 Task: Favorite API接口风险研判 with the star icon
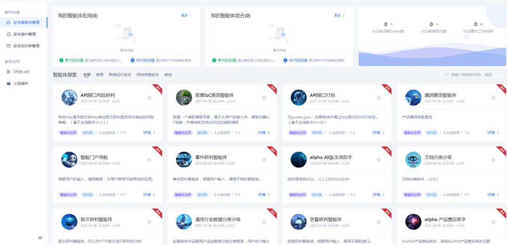pos(149,98)
